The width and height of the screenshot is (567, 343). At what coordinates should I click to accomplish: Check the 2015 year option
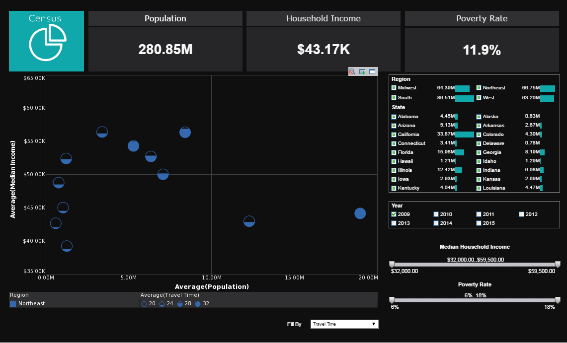click(x=479, y=223)
